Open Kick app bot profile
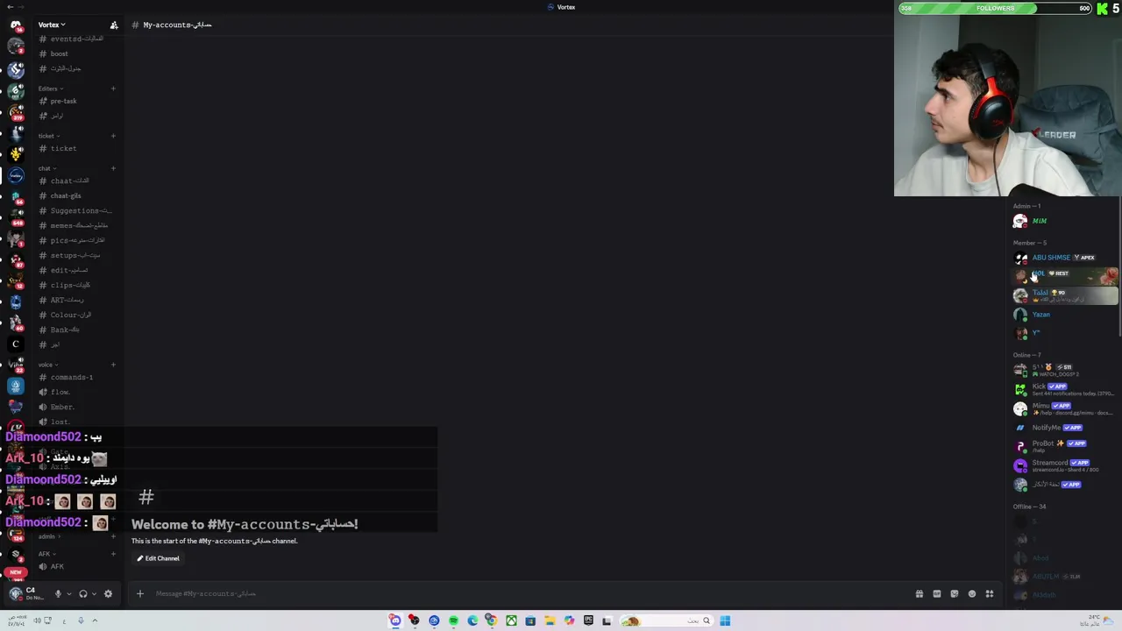Viewport: 1122px width, 631px height. 1064,389
